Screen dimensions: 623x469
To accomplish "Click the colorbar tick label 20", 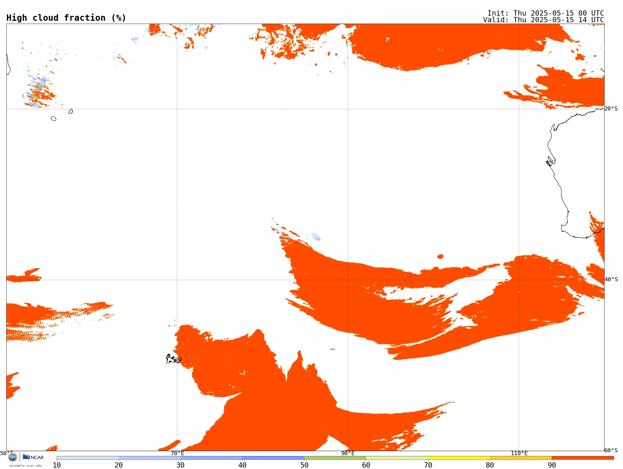I will 119,465.
